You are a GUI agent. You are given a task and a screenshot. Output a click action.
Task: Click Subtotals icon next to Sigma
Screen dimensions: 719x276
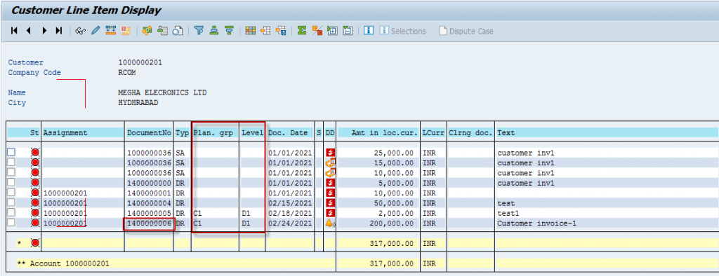[317, 31]
